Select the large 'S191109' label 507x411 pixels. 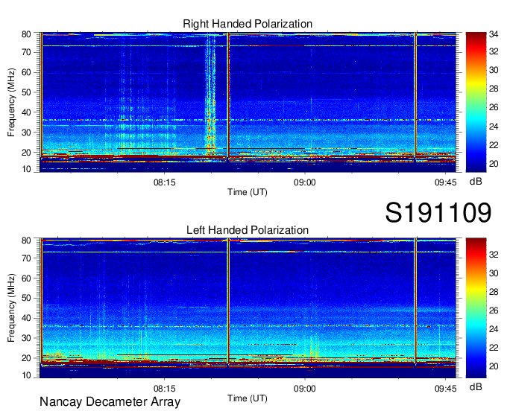[438, 212]
